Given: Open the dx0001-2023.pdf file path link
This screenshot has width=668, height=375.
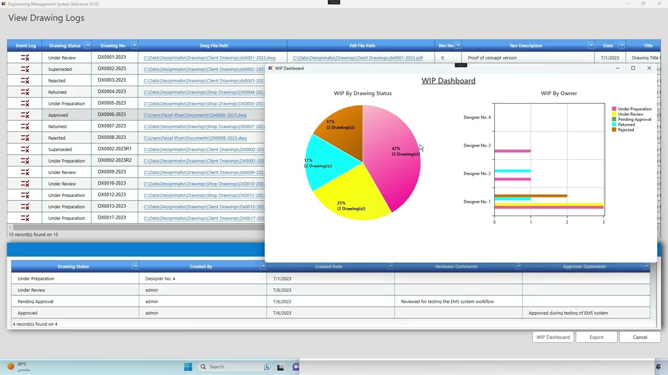Looking at the screenshot, I should coord(358,58).
